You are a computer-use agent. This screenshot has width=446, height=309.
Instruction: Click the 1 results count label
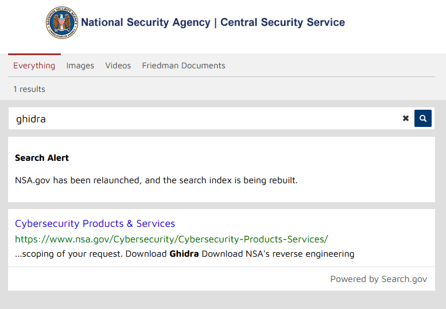tap(29, 90)
